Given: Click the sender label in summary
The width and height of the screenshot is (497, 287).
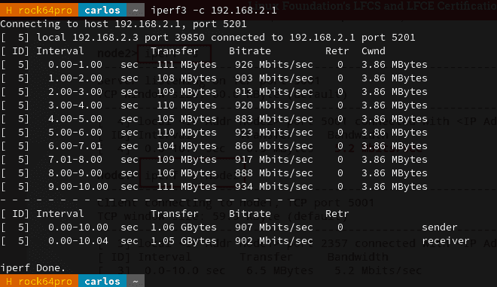Looking at the screenshot, I should tap(440, 227).
